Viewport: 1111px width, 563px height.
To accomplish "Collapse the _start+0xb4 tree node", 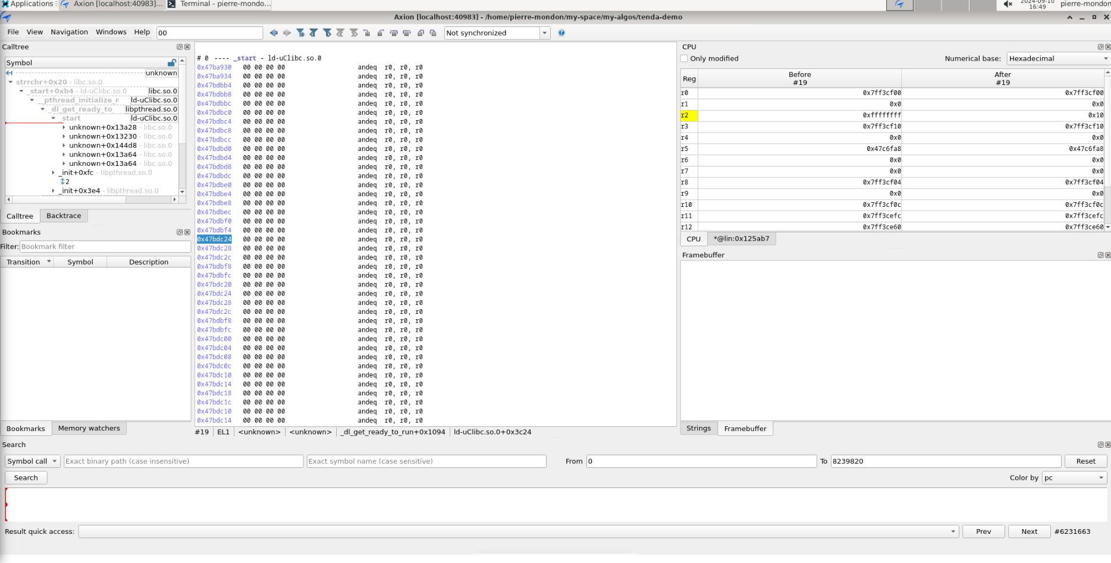I will coord(21,91).
